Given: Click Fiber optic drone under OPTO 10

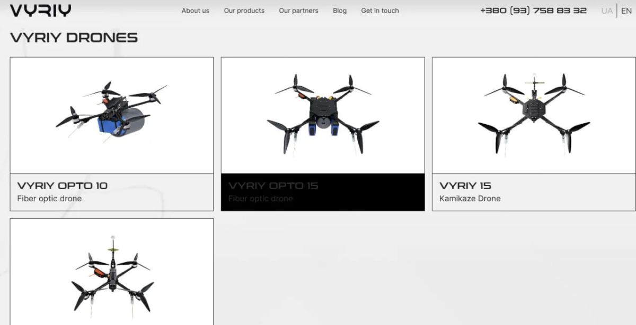Looking at the screenshot, I should (x=49, y=199).
